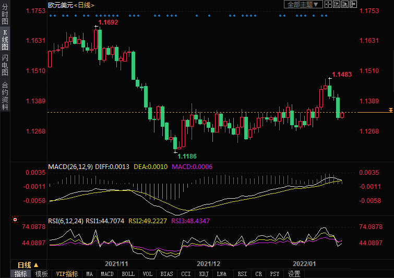Click the orange price marker arrows
Image resolution: width=394 pixels, height=278 pixels.
pos(390,110)
